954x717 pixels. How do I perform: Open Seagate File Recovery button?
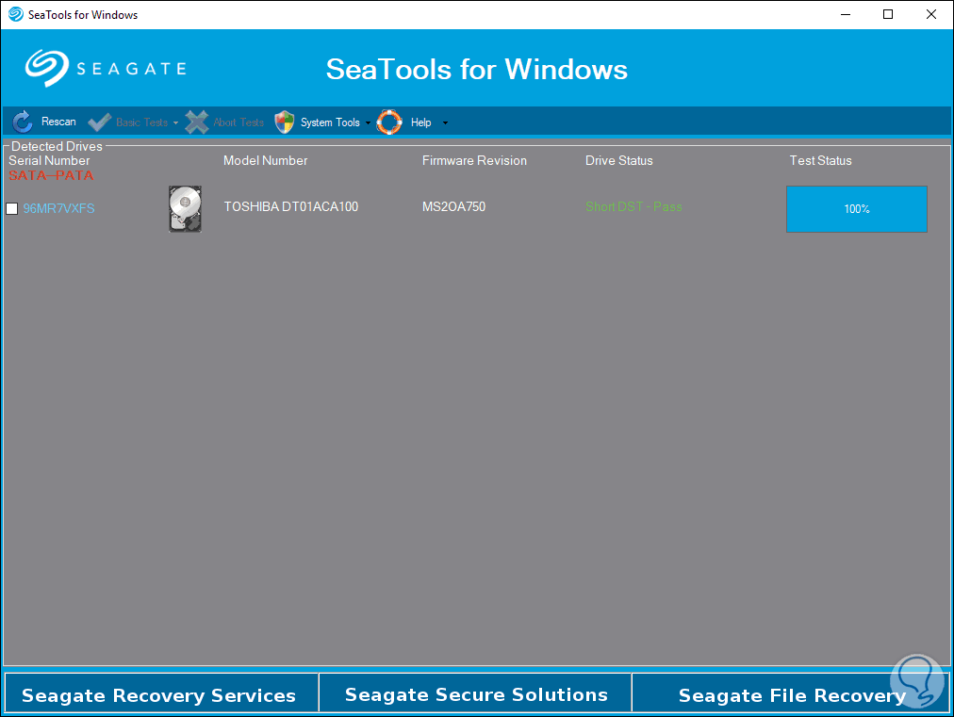[x=791, y=693]
